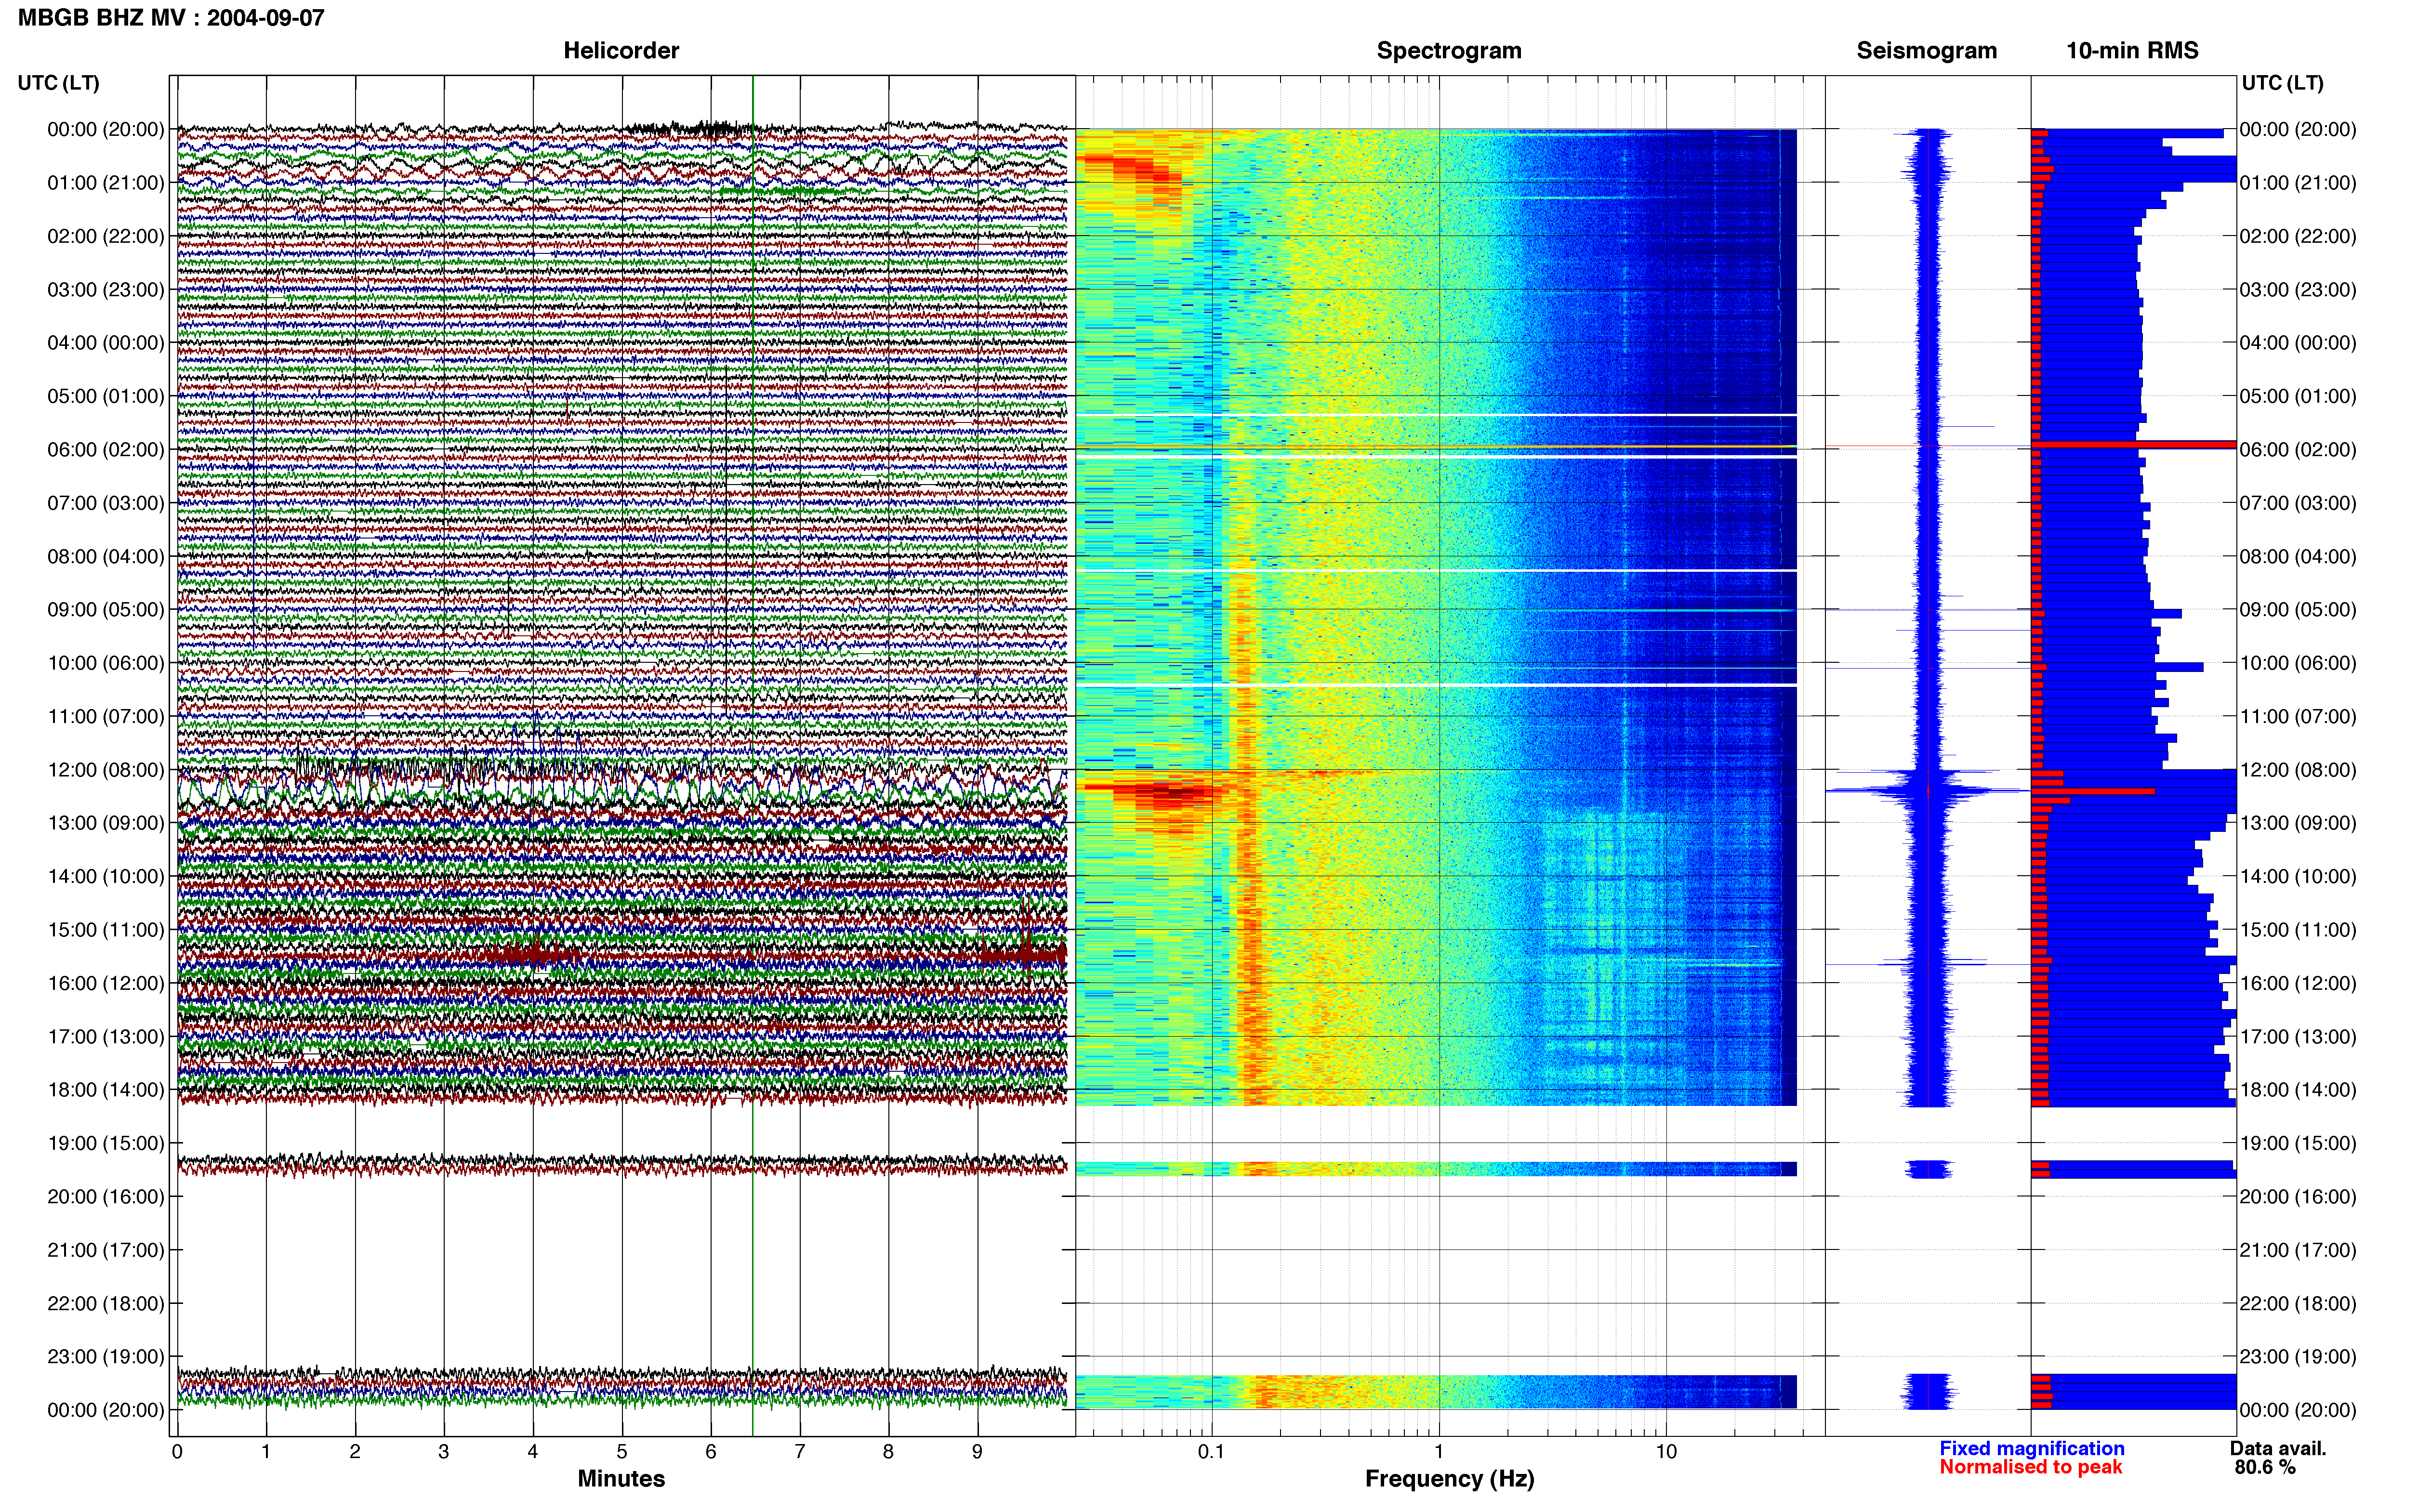This screenshot has height=1512, width=2418.
Task: Click the '9' minutes axis tick label
Action: 977,1451
